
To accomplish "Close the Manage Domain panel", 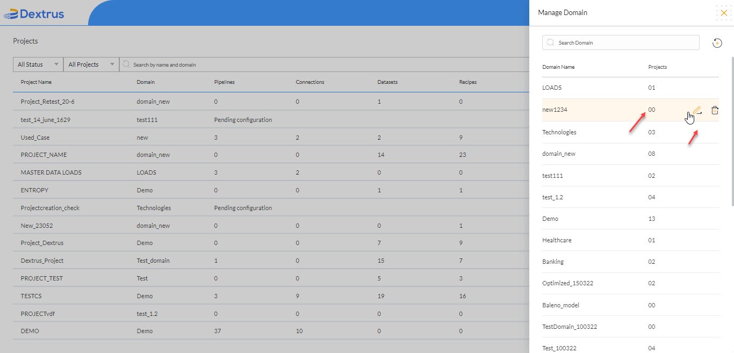I will [x=724, y=12].
